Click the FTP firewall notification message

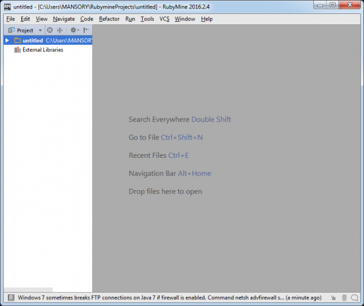click(x=169, y=297)
